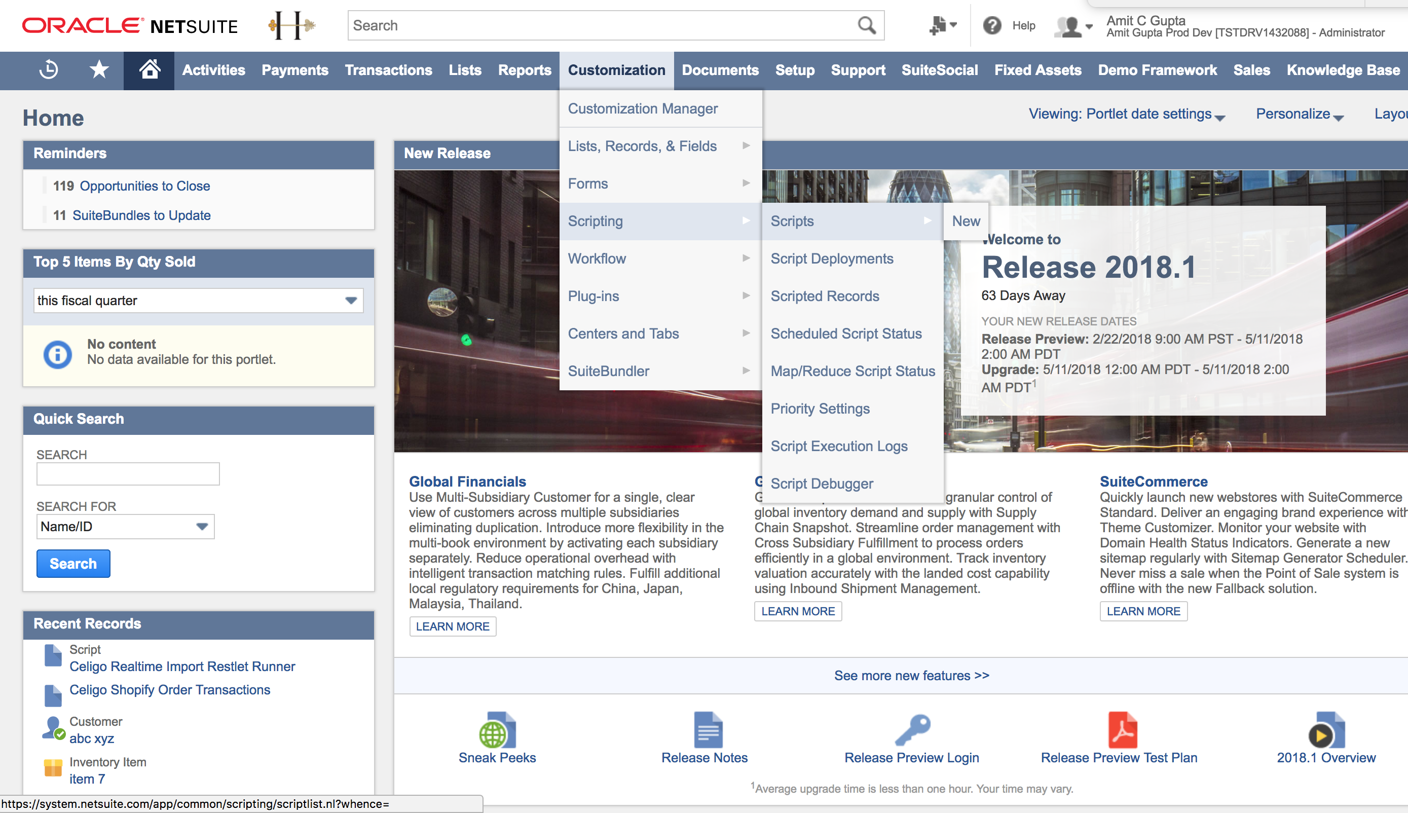Viewport: 1408px width, 813px height.
Task: Open Scheduled Script Status
Action: 853,334
